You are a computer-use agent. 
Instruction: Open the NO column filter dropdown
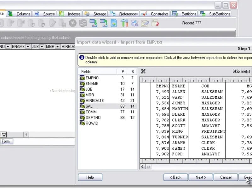click(x=8, y=47)
